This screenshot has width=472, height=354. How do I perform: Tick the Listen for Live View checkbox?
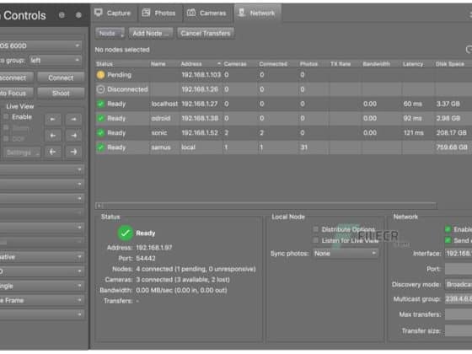coord(315,240)
